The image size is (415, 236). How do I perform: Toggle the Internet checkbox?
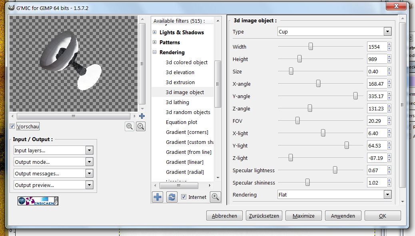(184, 197)
